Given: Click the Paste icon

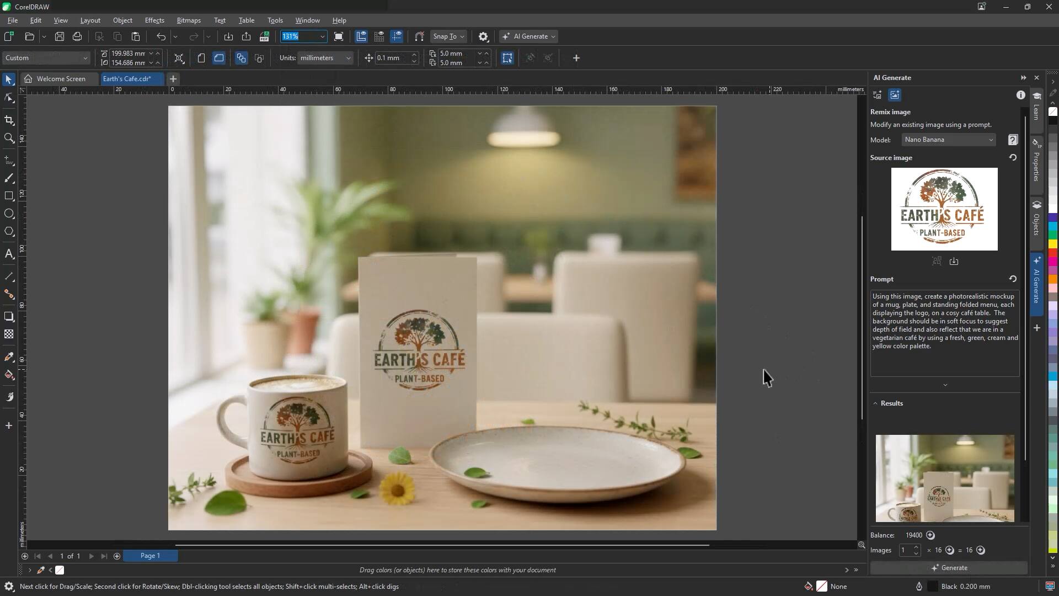Looking at the screenshot, I should [x=135, y=36].
